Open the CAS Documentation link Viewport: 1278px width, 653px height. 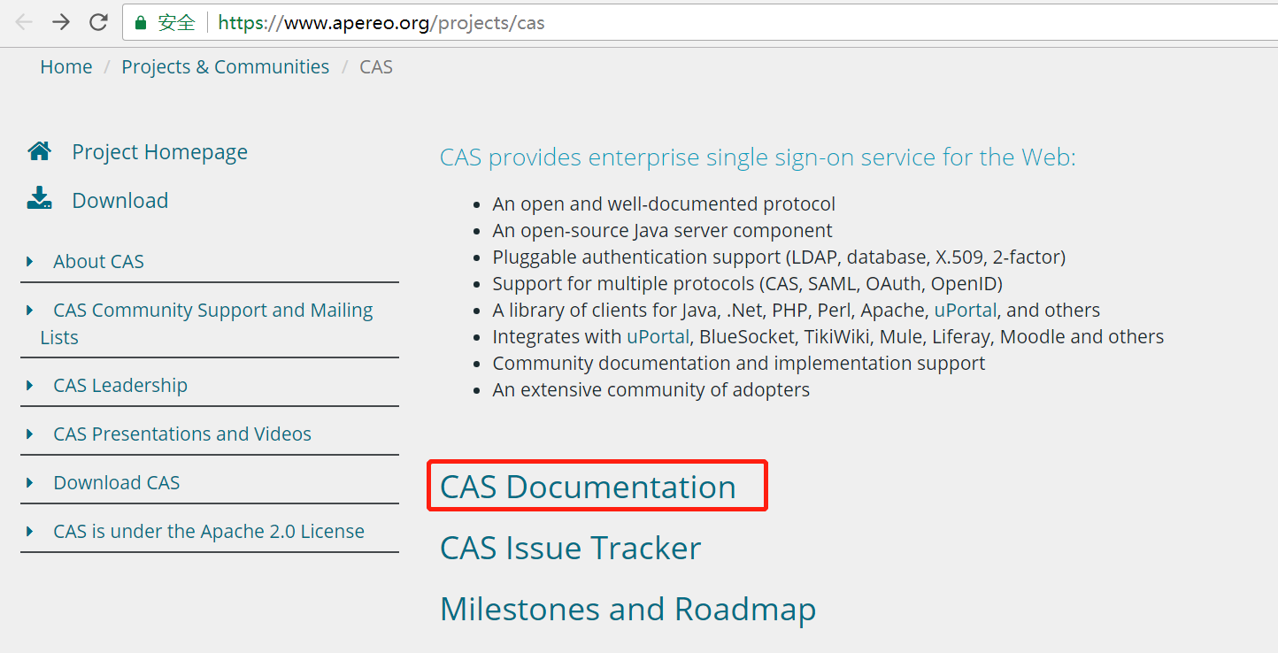588,487
